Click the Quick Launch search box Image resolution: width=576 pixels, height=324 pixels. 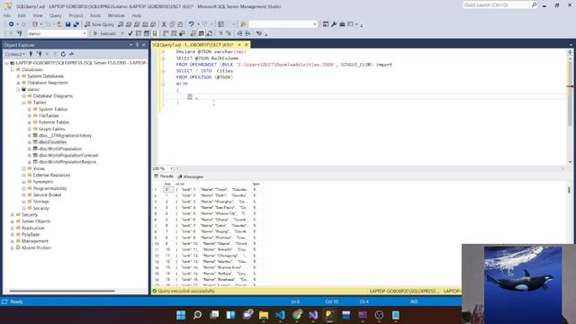(500, 4)
